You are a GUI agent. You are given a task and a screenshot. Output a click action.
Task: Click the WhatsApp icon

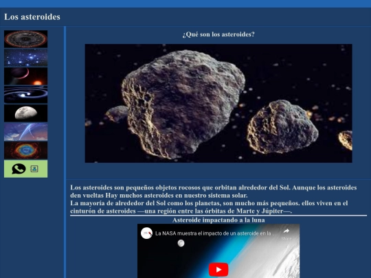coord(19,169)
